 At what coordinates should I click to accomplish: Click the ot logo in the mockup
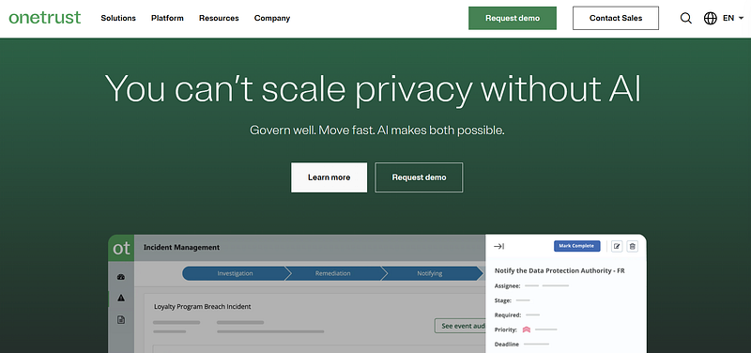click(121, 248)
